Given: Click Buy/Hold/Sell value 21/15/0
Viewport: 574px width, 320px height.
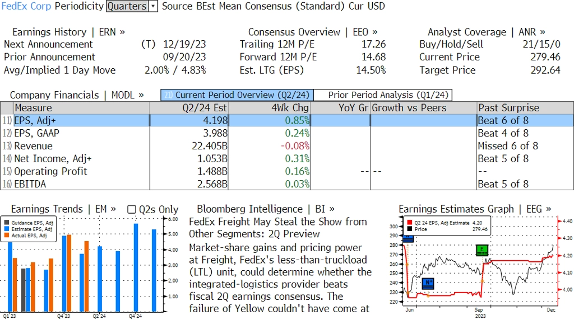Looking at the screenshot, I should pos(541,44).
